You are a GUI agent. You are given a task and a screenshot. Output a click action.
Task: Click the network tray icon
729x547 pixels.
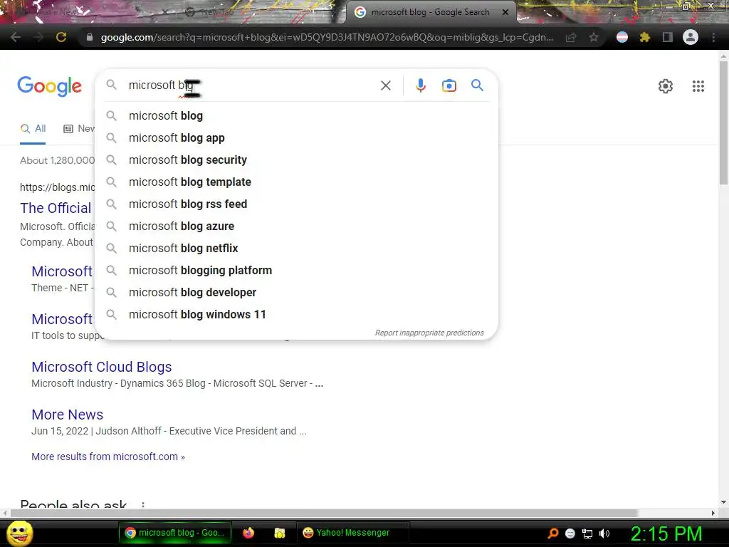[587, 533]
